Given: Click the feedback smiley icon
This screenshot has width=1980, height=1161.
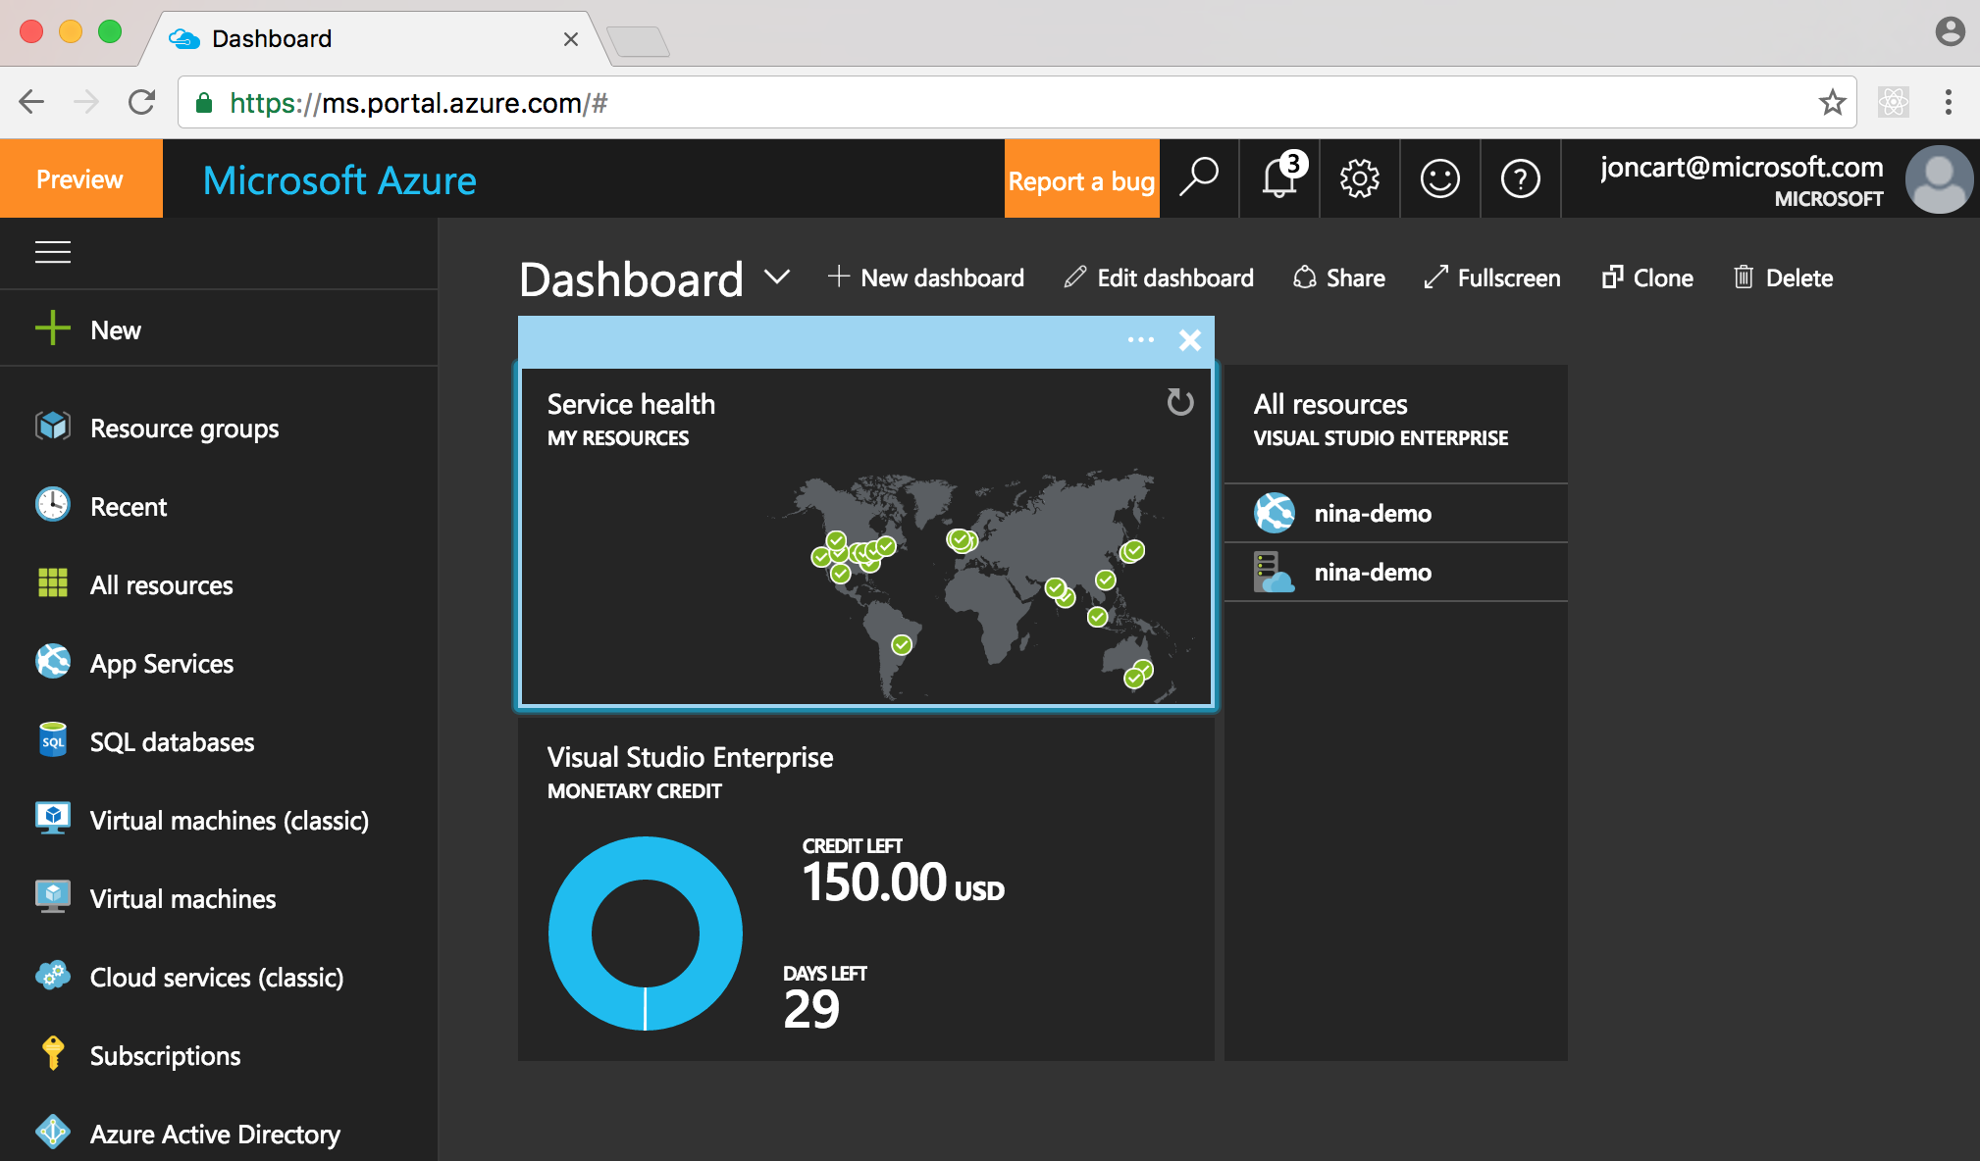Looking at the screenshot, I should (1439, 179).
